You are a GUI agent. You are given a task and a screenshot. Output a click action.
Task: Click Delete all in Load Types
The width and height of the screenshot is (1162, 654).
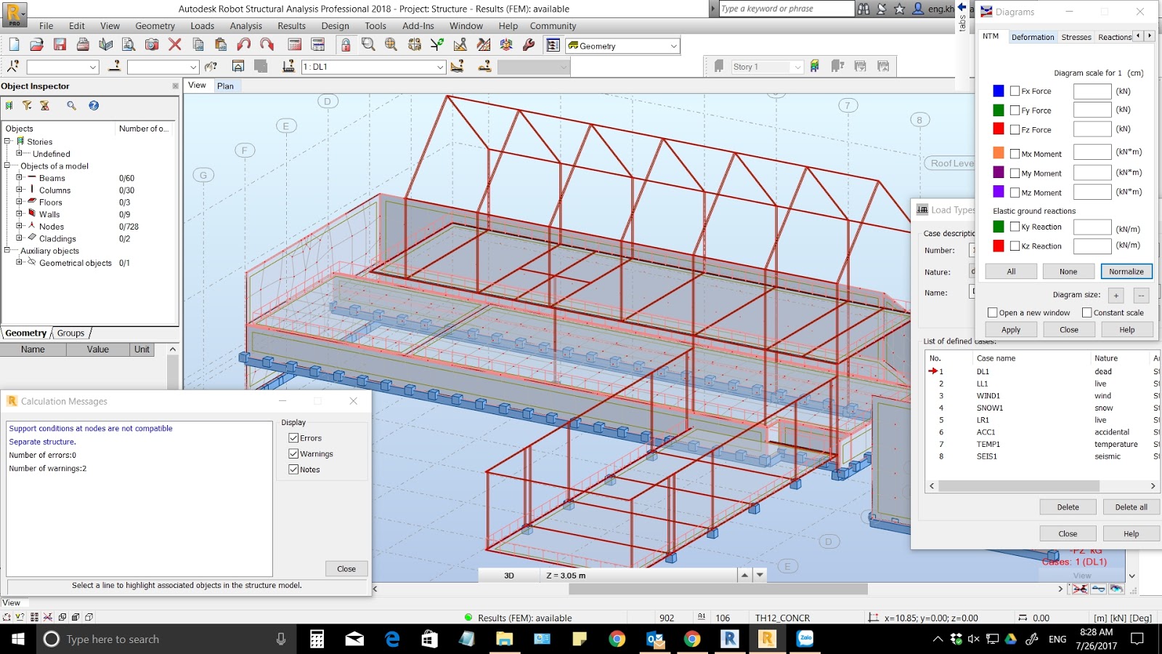pyautogui.click(x=1131, y=507)
